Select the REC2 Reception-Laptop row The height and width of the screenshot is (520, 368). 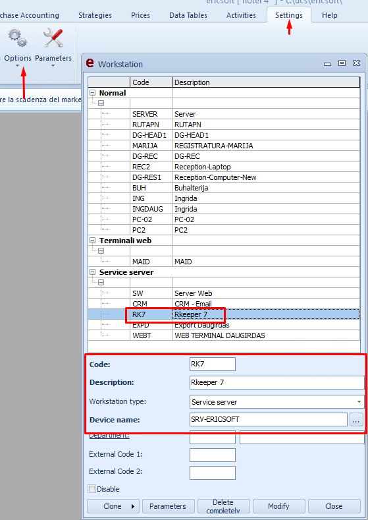(224, 167)
